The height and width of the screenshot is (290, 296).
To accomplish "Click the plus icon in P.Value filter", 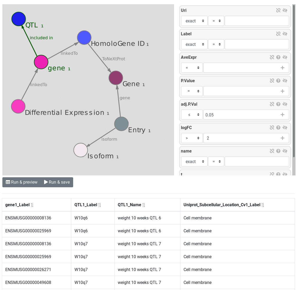I will (x=283, y=91).
